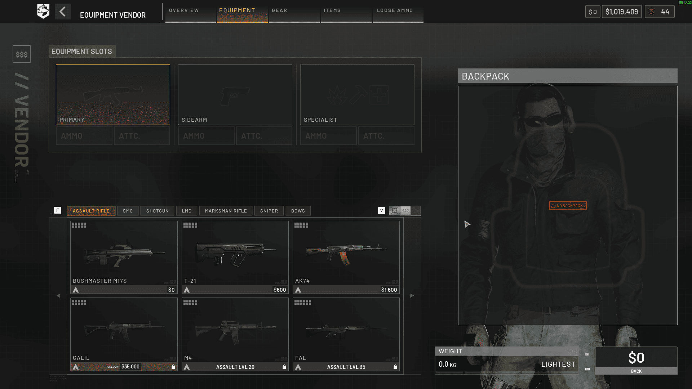692x389 pixels.
Task: Select the primary weapon slot rifle icon
Action: (x=113, y=95)
